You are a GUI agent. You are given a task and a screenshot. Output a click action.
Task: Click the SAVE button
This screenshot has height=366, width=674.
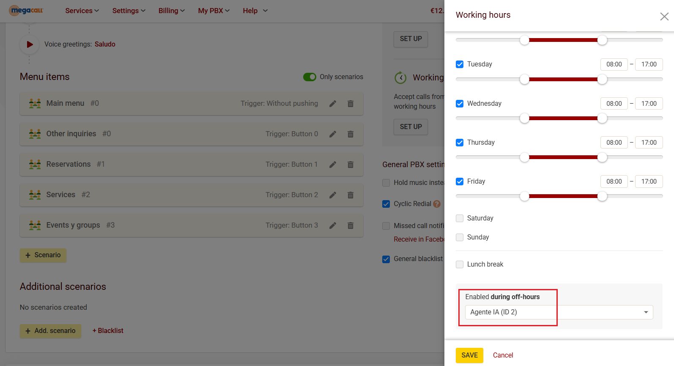(x=469, y=355)
